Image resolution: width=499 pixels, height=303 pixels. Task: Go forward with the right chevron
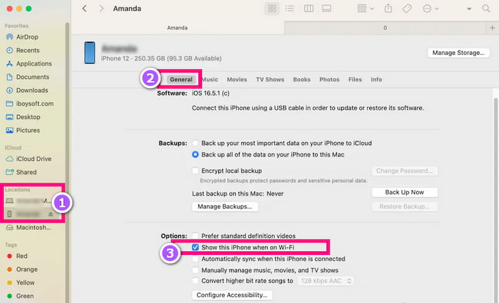(101, 9)
